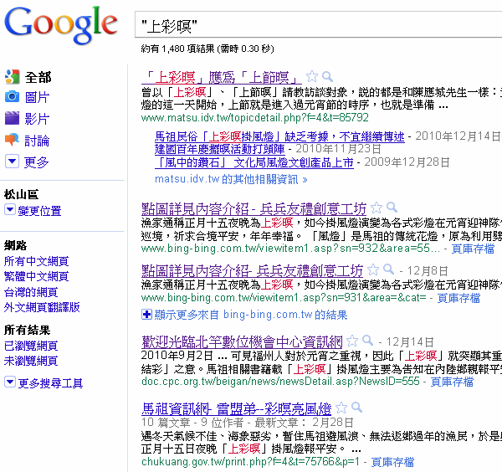
Task: Open 馬祖民俗「上彩暝掛風燈」缺乏考據 link
Action: (x=279, y=136)
